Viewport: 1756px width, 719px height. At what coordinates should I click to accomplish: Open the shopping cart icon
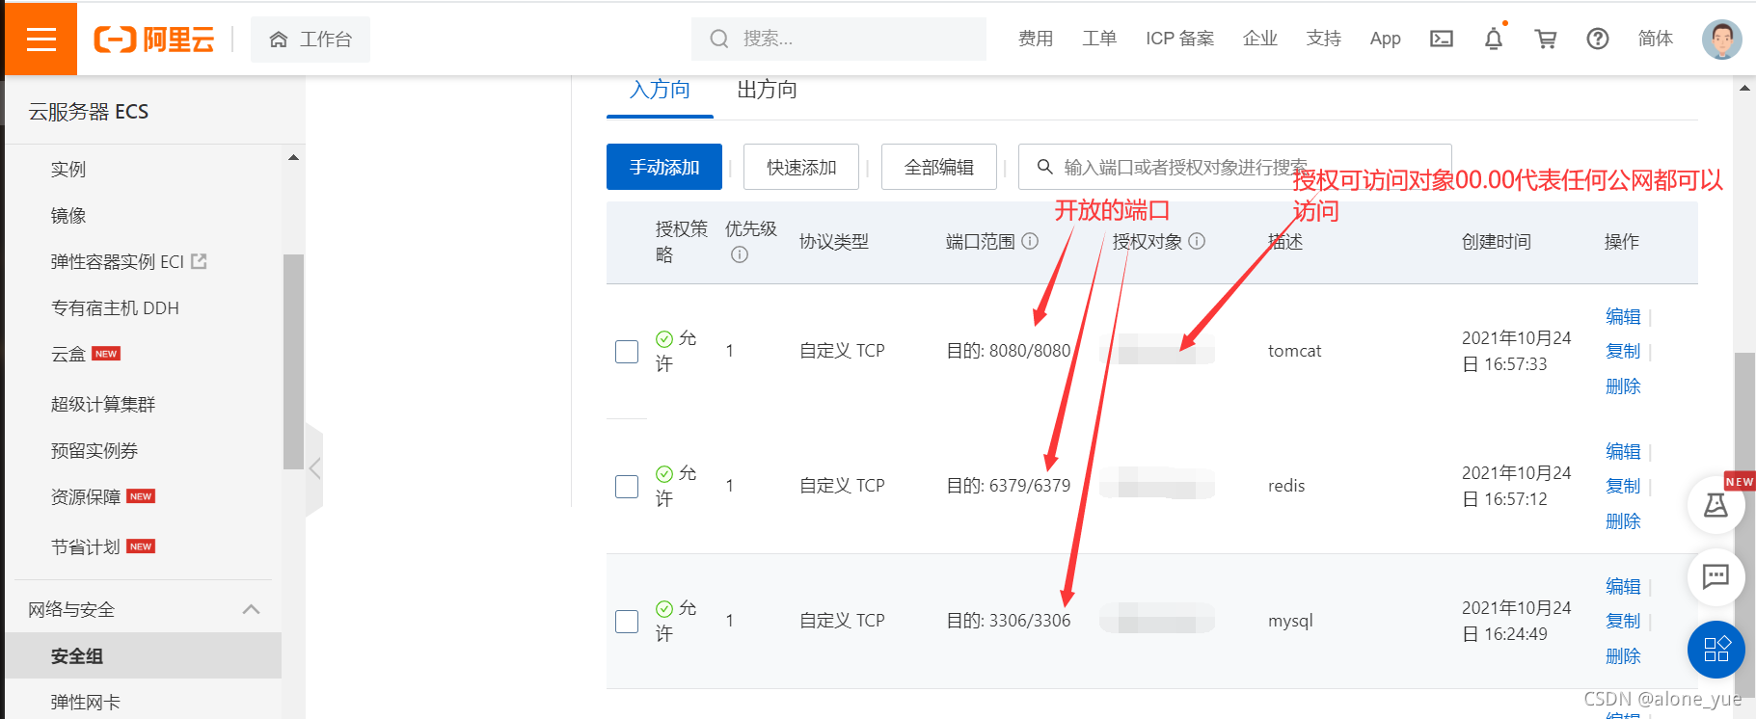point(1546,39)
